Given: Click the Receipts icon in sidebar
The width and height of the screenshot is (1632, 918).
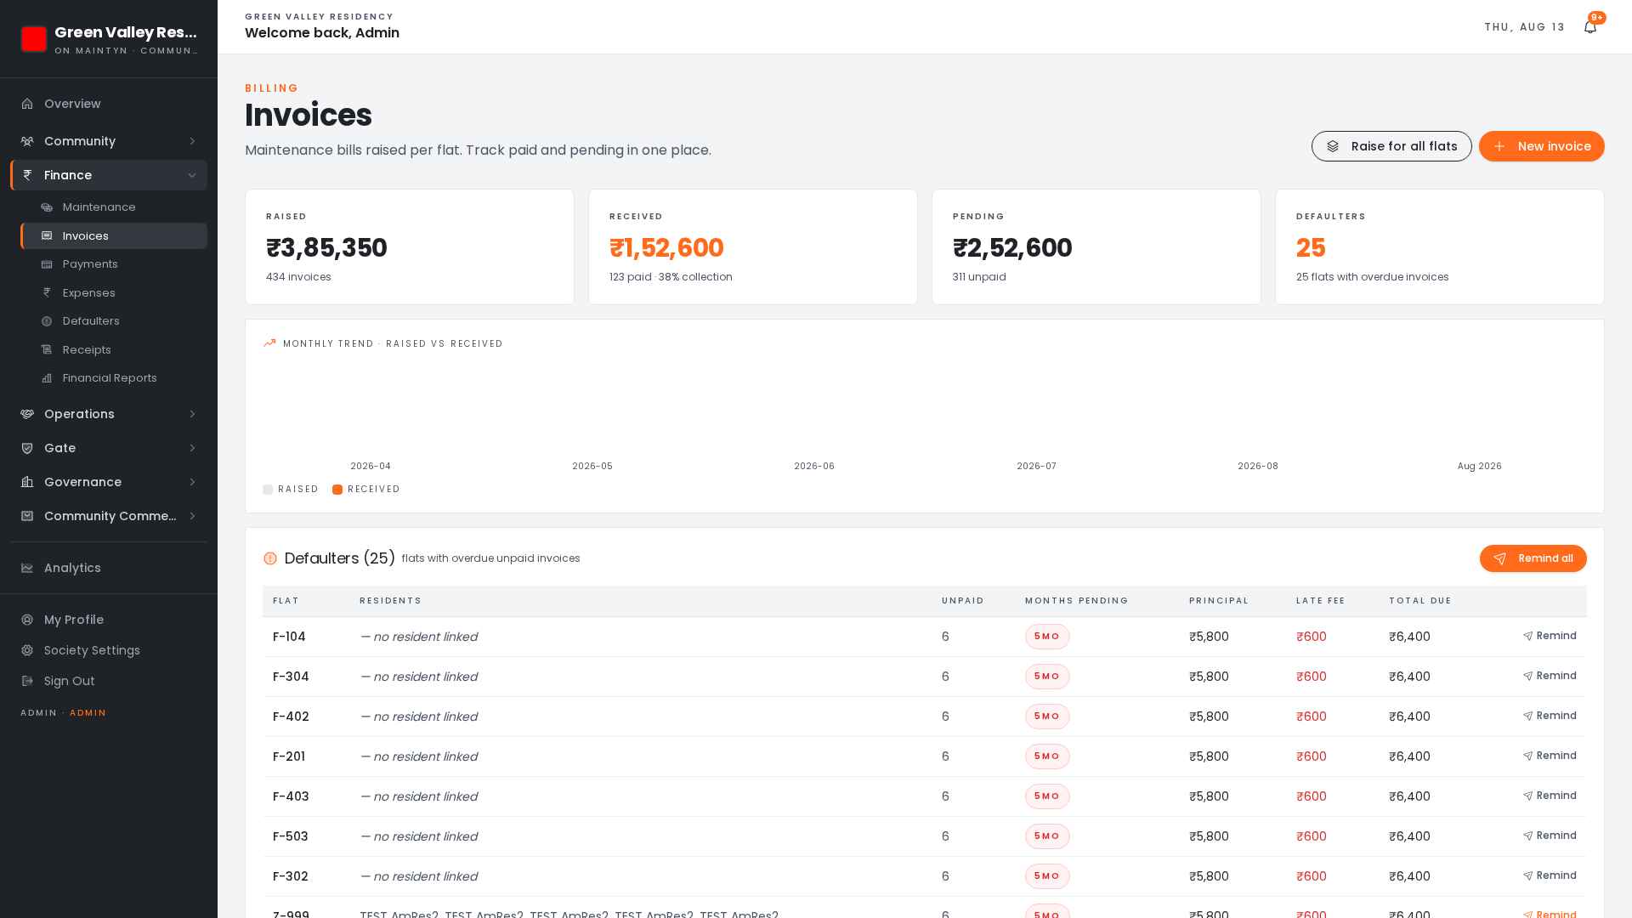Looking at the screenshot, I should 47,350.
